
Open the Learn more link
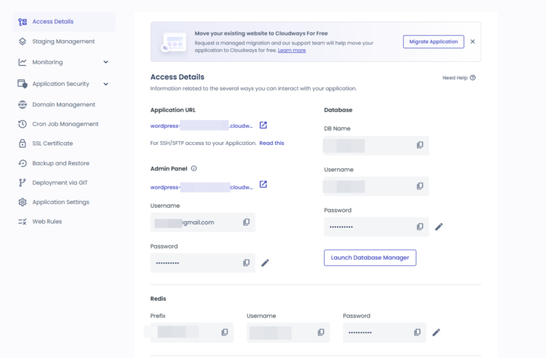pyautogui.click(x=292, y=51)
